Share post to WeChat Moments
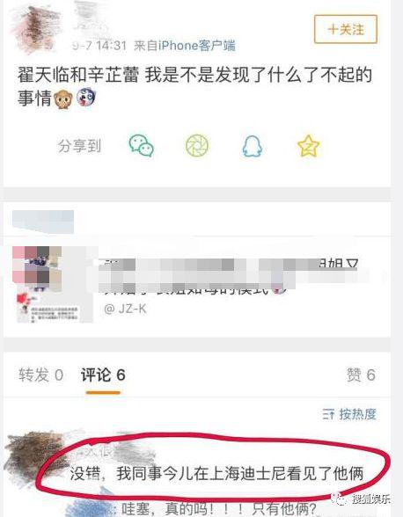The width and height of the screenshot is (403, 517). click(197, 145)
